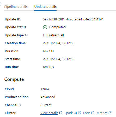The width and height of the screenshot is (116, 117).
Task: Click the Compute section heading
Action: point(14,80)
